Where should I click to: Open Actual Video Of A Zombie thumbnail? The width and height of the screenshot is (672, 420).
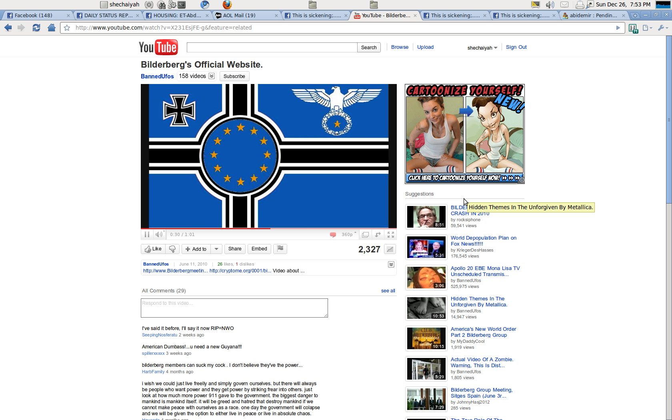pyautogui.click(x=426, y=369)
